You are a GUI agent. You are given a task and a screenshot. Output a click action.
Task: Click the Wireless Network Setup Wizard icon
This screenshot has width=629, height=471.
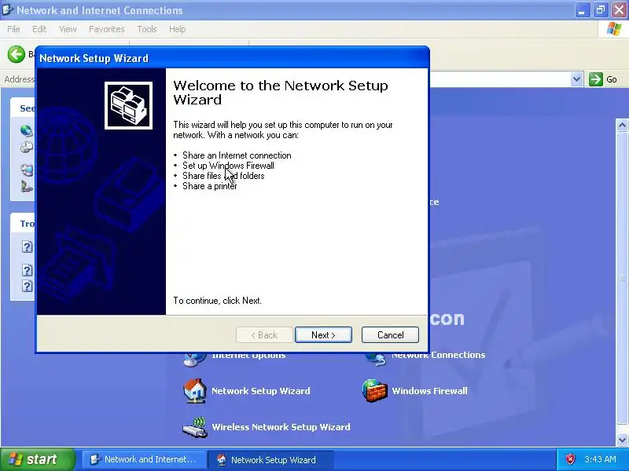pyautogui.click(x=195, y=427)
